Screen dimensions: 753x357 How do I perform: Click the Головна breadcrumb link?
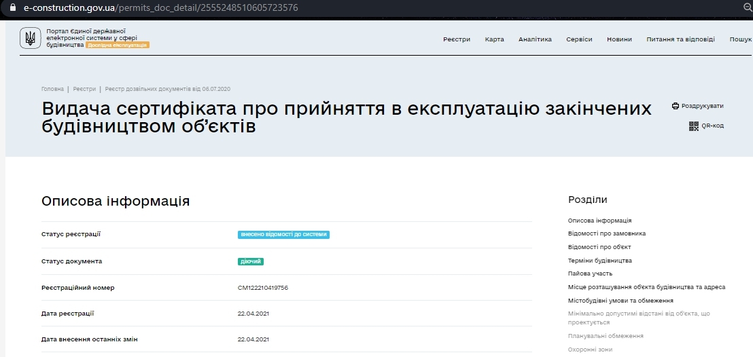pos(52,90)
